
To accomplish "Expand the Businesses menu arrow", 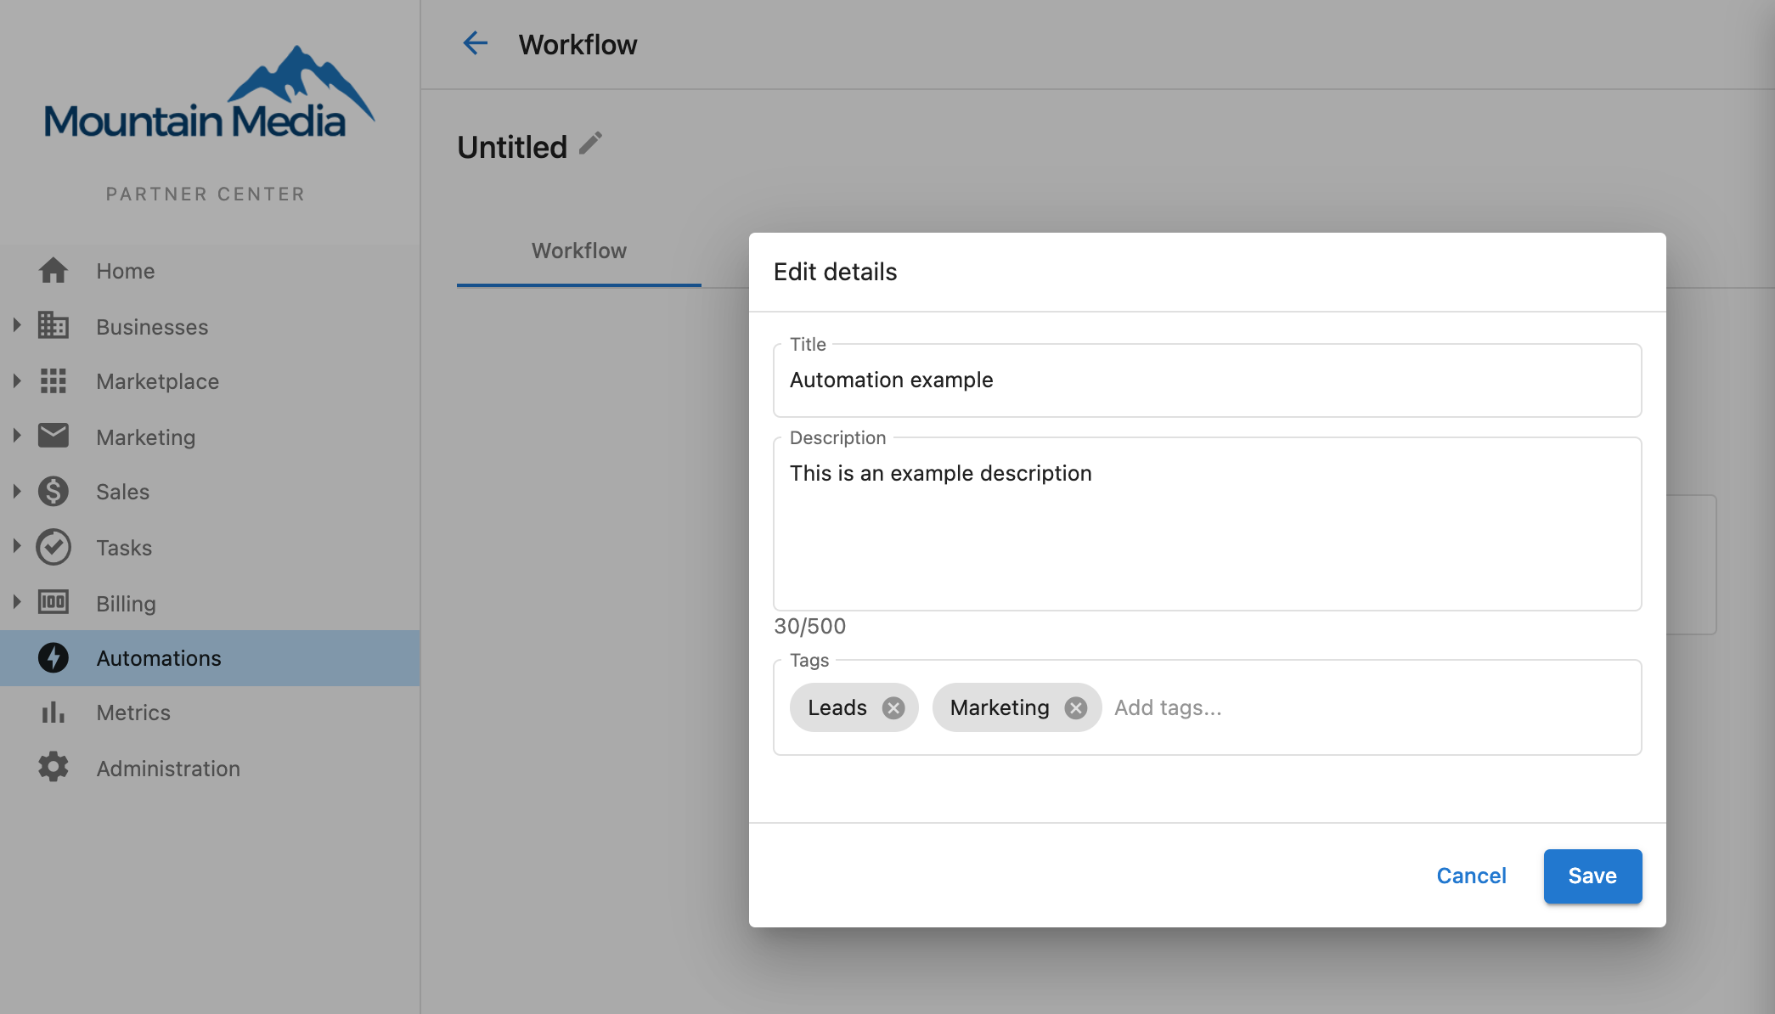I will pyautogui.click(x=16, y=325).
